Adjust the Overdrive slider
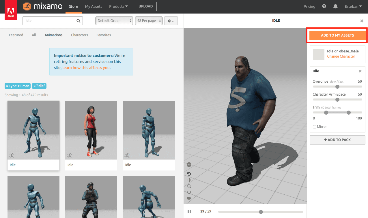 click(337, 86)
